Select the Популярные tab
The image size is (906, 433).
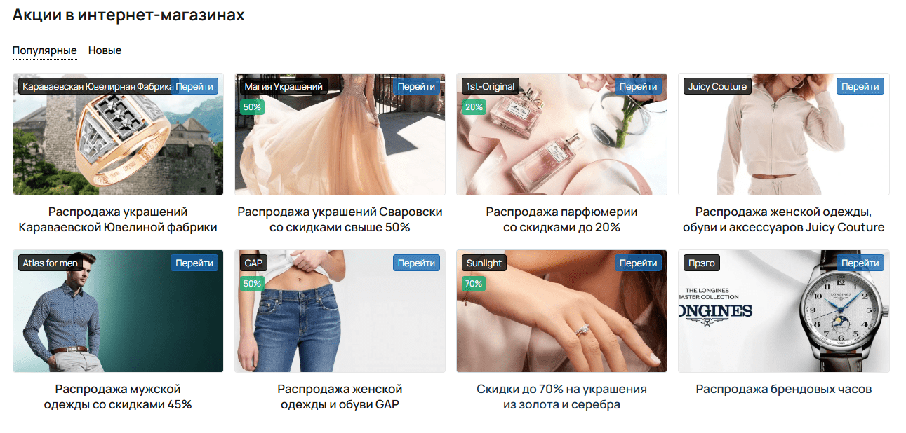[44, 50]
